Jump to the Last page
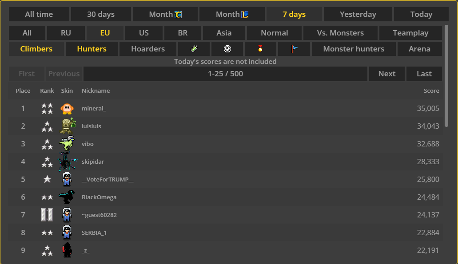The width and height of the screenshot is (458, 264). 424,74
